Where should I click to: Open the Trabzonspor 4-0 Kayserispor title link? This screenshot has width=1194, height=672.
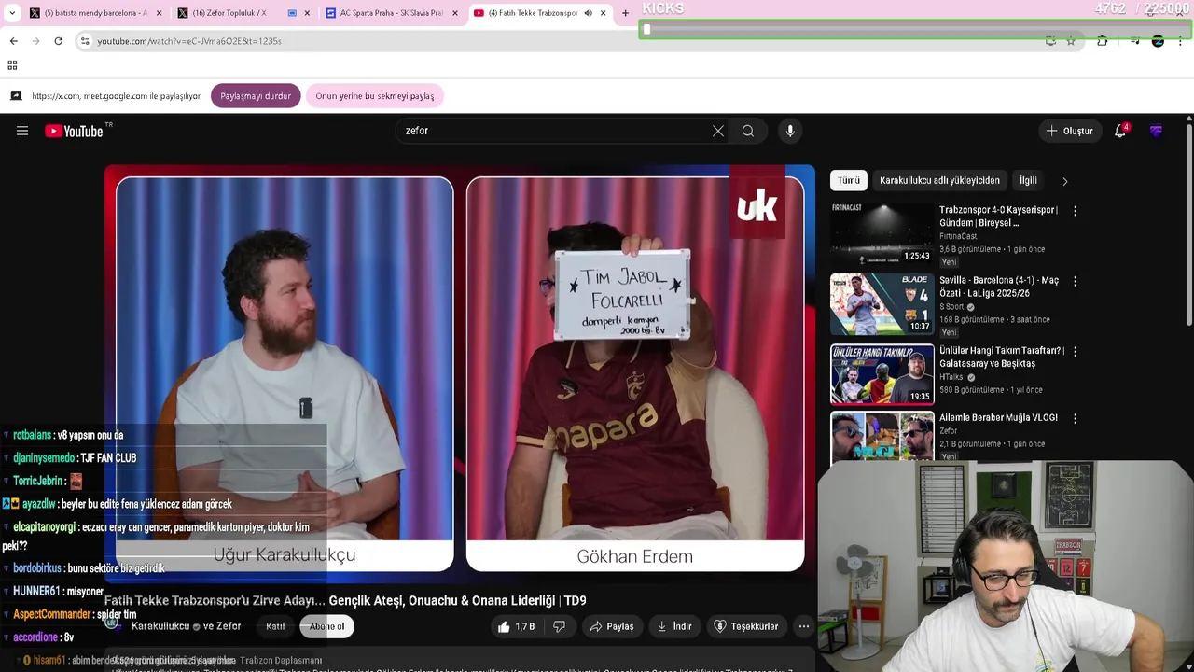(x=998, y=217)
